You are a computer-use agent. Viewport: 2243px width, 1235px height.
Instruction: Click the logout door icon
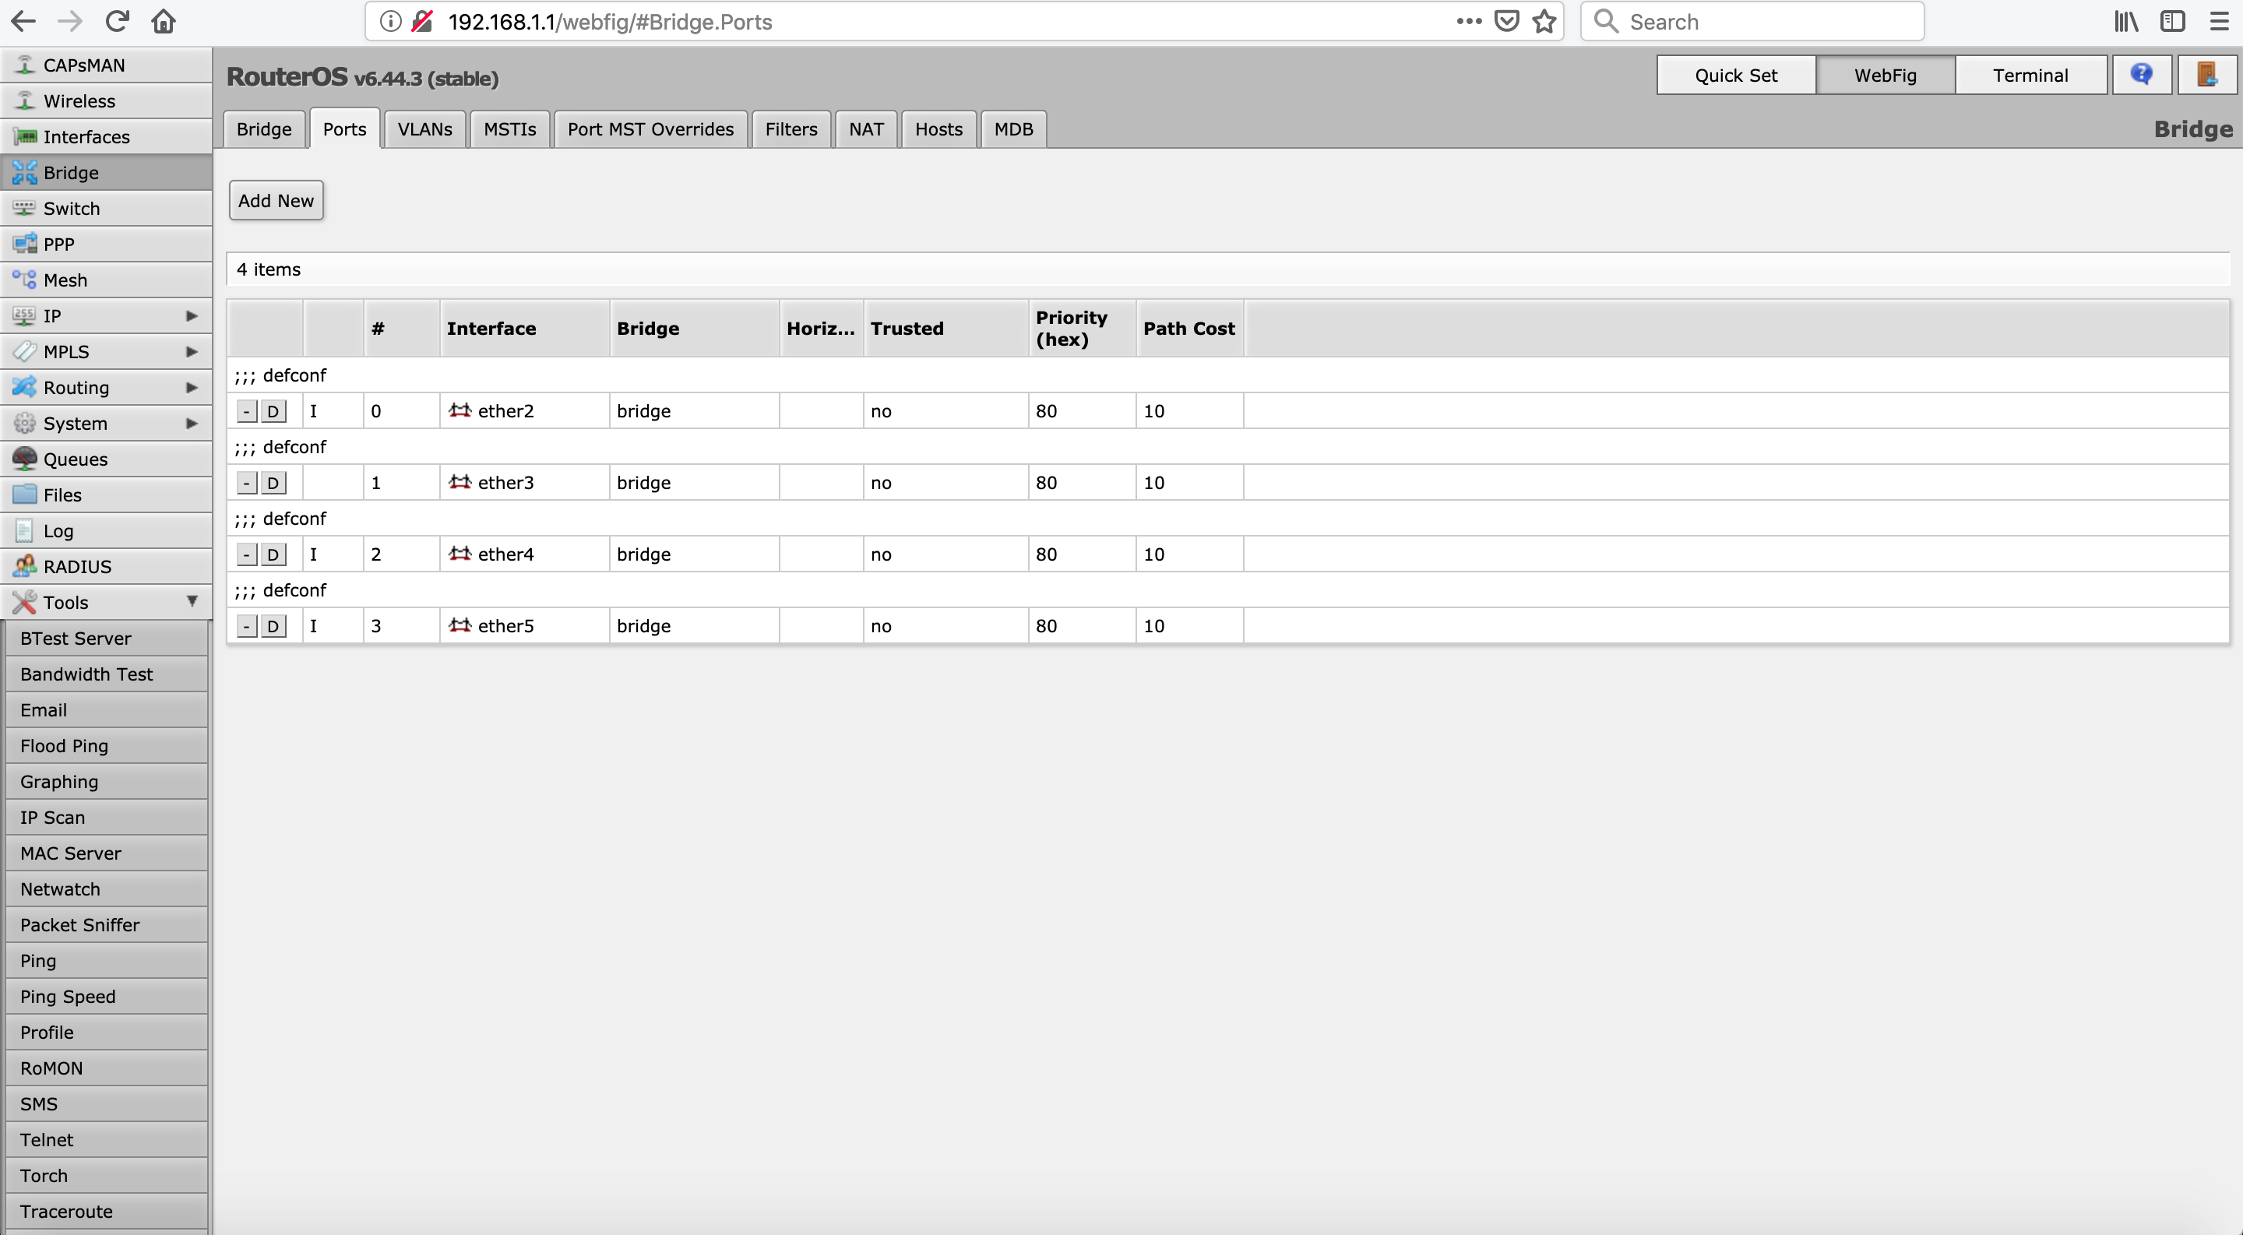(2206, 75)
